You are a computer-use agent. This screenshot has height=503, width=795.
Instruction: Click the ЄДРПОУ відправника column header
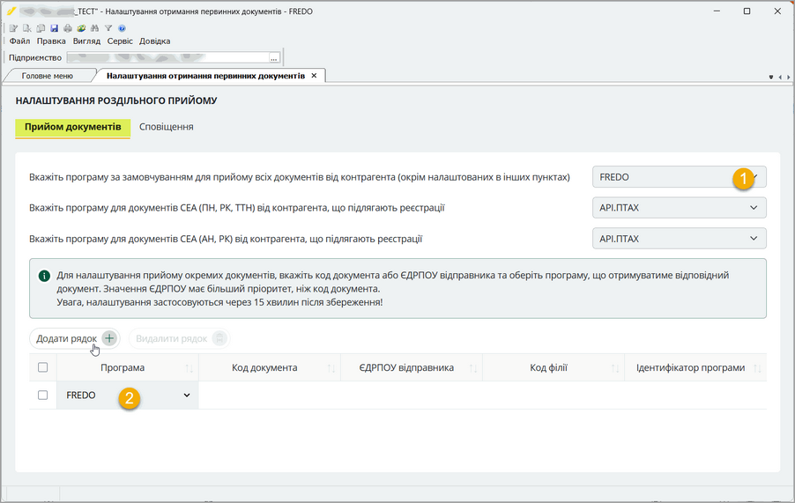click(406, 367)
